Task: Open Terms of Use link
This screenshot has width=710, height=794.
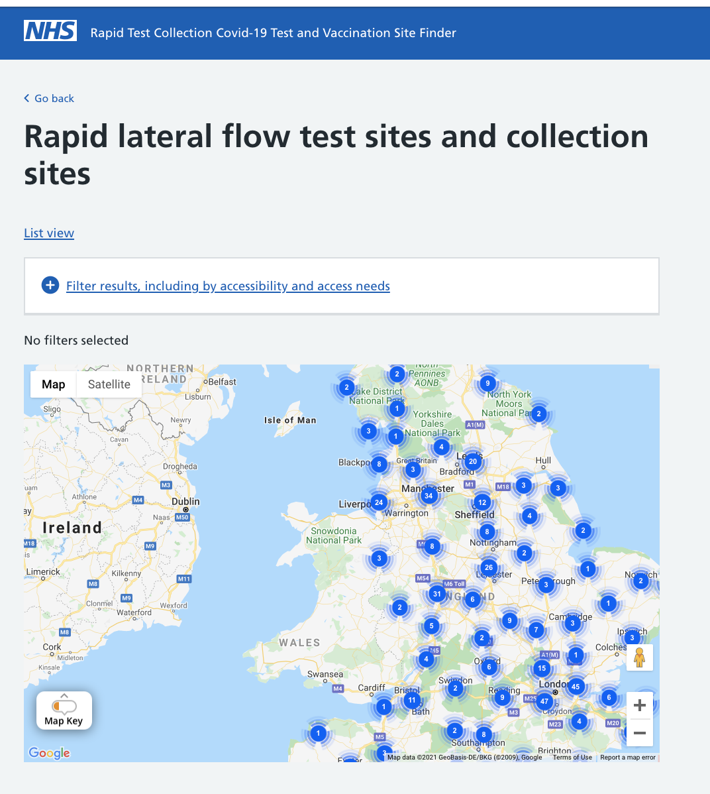Action: (x=572, y=758)
